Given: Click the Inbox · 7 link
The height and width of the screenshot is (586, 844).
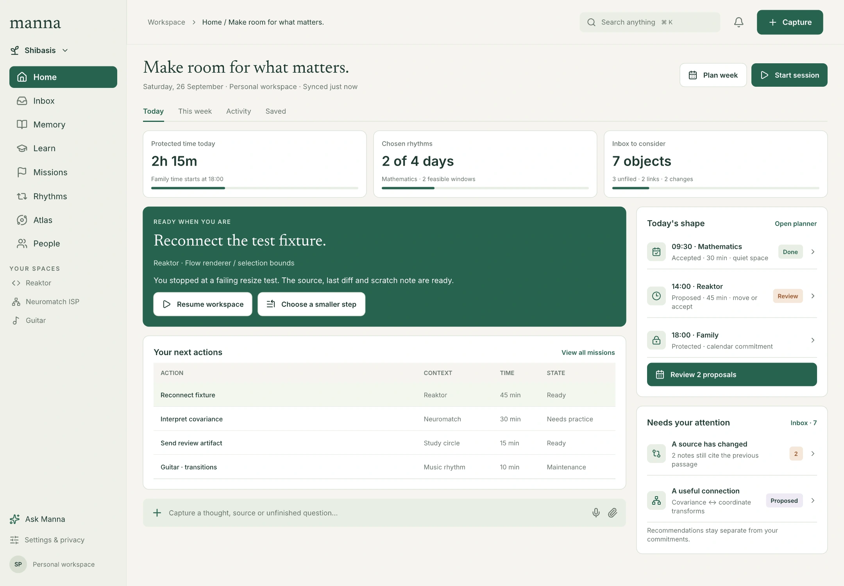Looking at the screenshot, I should pos(803,423).
